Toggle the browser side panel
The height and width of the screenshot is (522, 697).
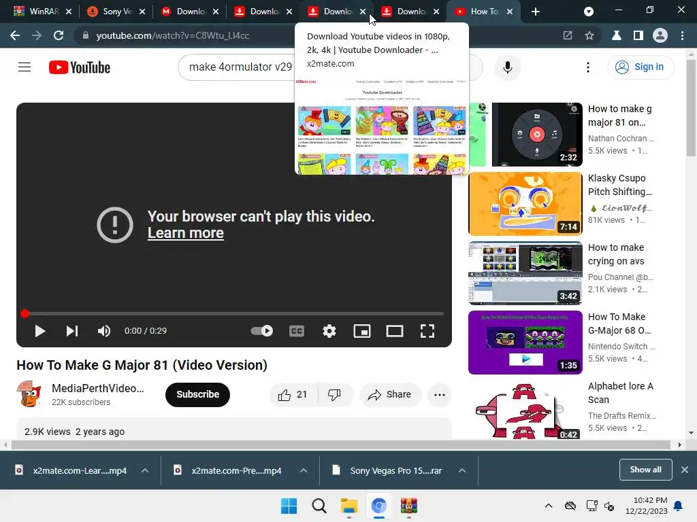pos(638,35)
